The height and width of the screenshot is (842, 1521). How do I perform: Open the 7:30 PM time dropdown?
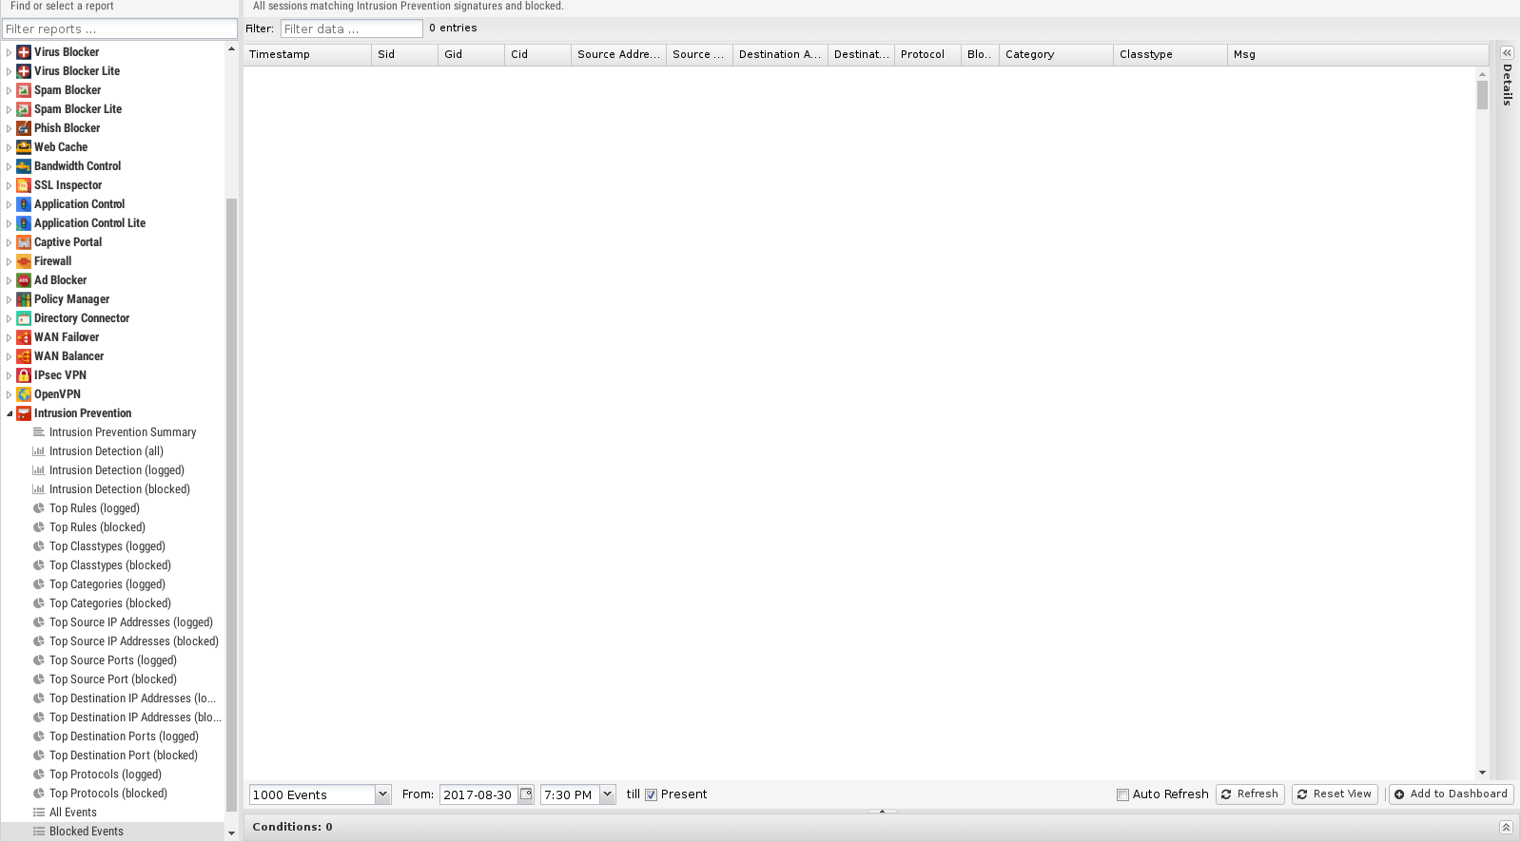click(607, 794)
